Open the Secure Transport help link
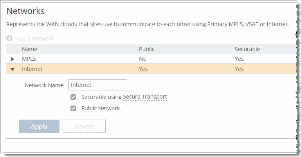301x157 pixels. coord(145,97)
